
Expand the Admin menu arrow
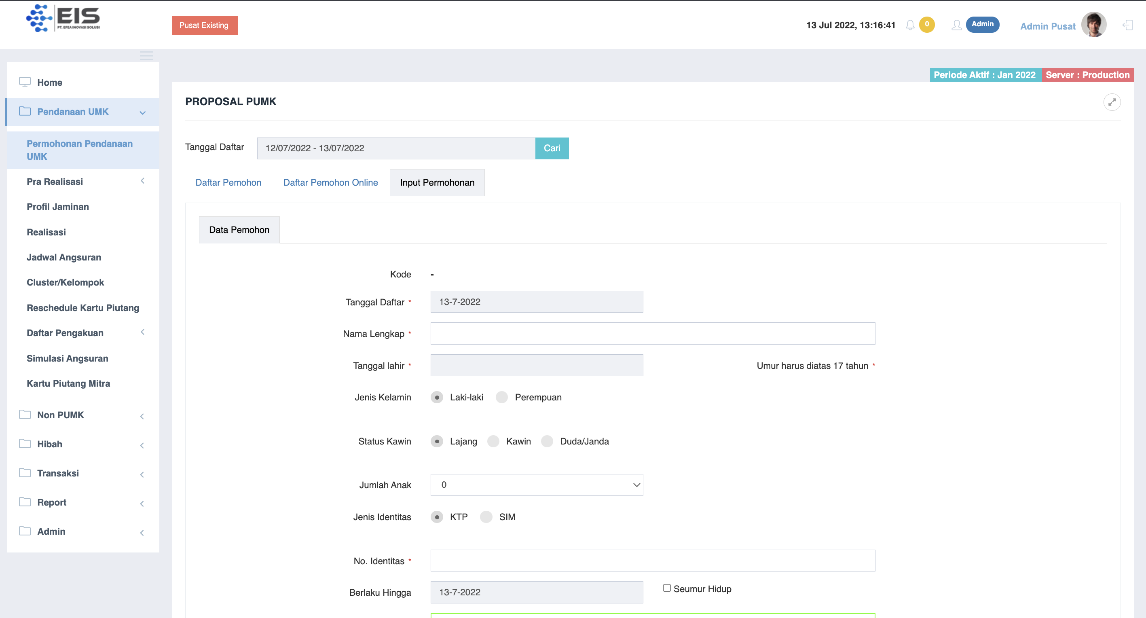[x=142, y=533]
